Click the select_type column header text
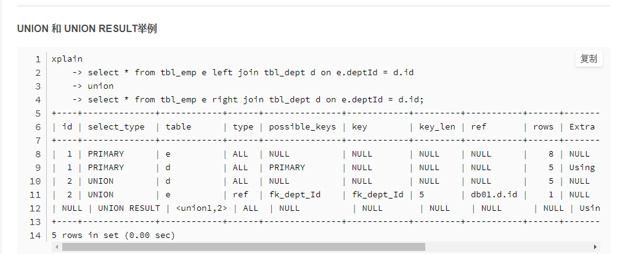The width and height of the screenshot is (620, 254). [116, 126]
